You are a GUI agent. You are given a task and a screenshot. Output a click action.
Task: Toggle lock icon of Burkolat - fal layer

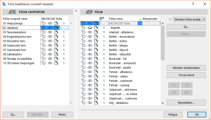83,59
